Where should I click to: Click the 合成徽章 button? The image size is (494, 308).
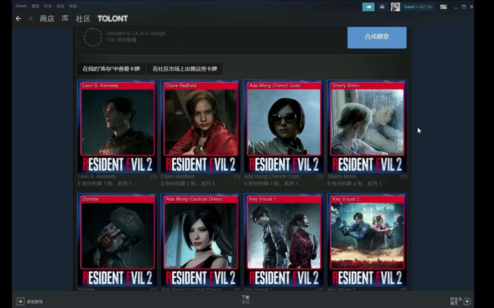coord(377,37)
